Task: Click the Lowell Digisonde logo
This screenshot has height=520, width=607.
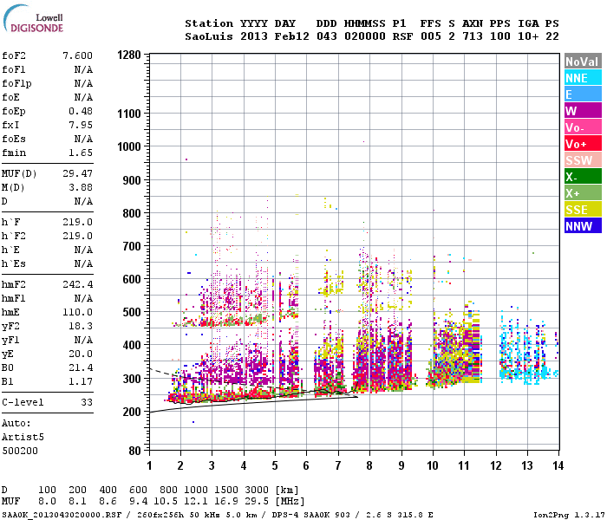Action: tap(33, 19)
